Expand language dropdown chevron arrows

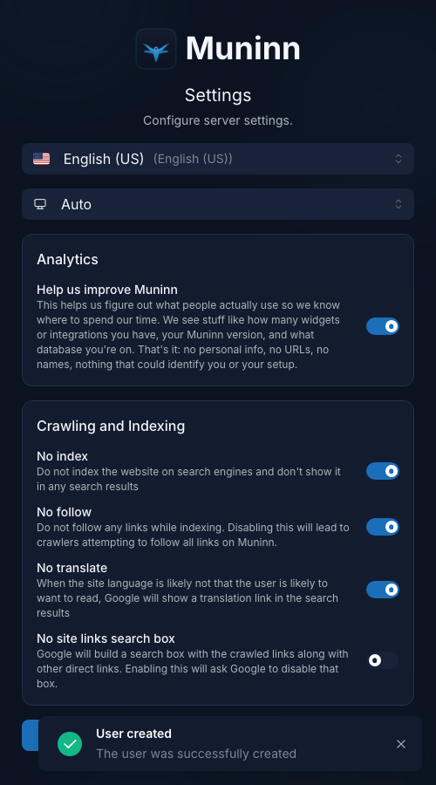tap(399, 159)
